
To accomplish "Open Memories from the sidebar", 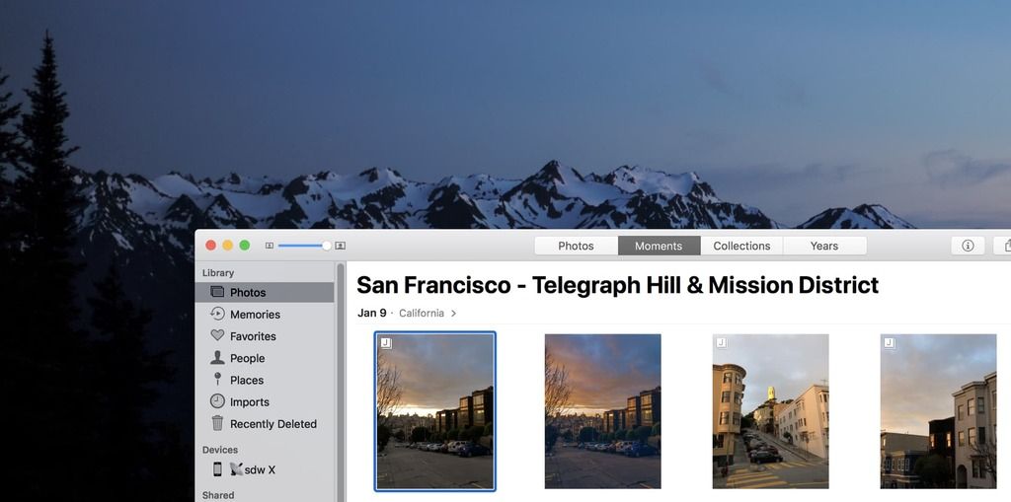I will 254,315.
